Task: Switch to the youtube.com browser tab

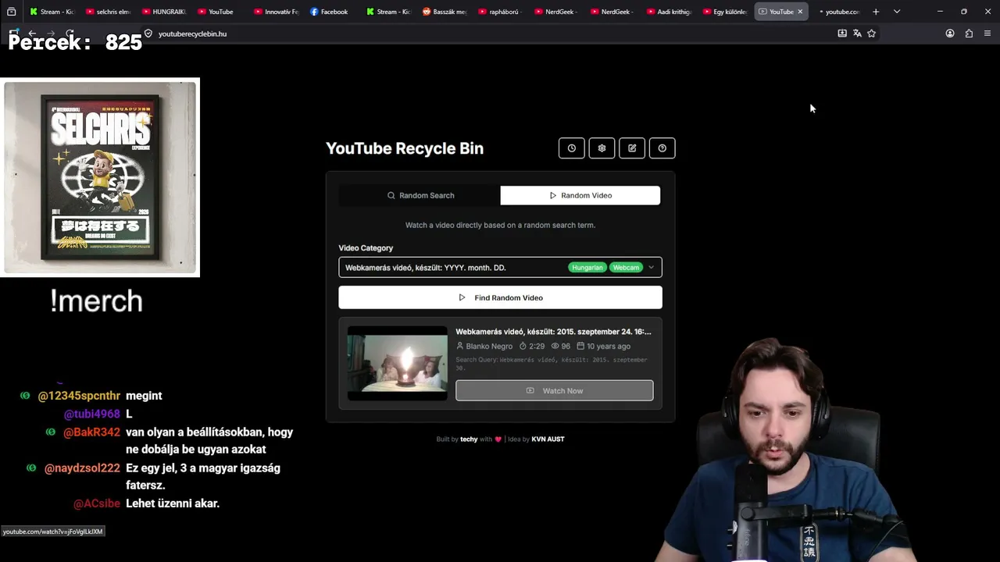Action: click(x=838, y=12)
